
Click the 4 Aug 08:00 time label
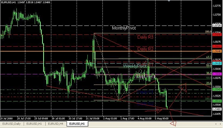(145, 118)
